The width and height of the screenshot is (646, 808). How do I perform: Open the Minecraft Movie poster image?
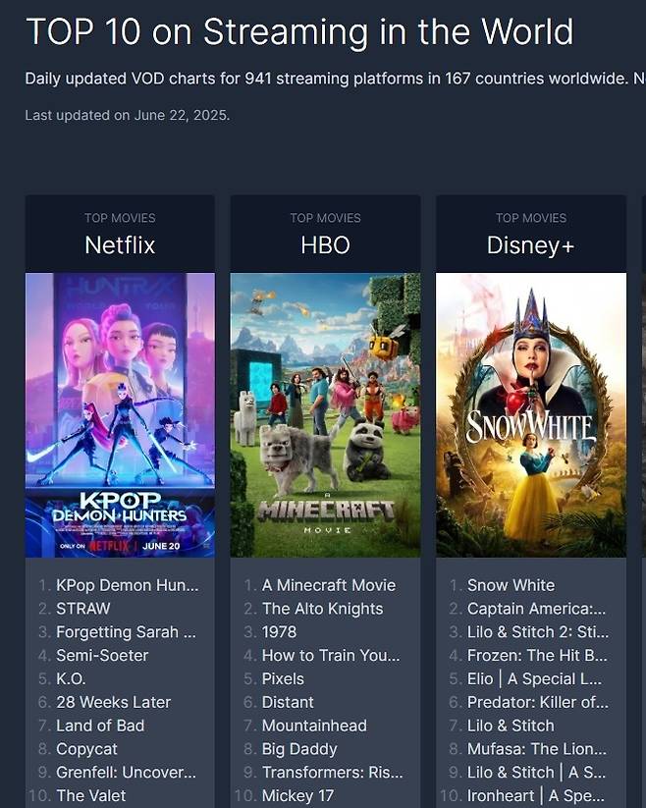pos(325,415)
